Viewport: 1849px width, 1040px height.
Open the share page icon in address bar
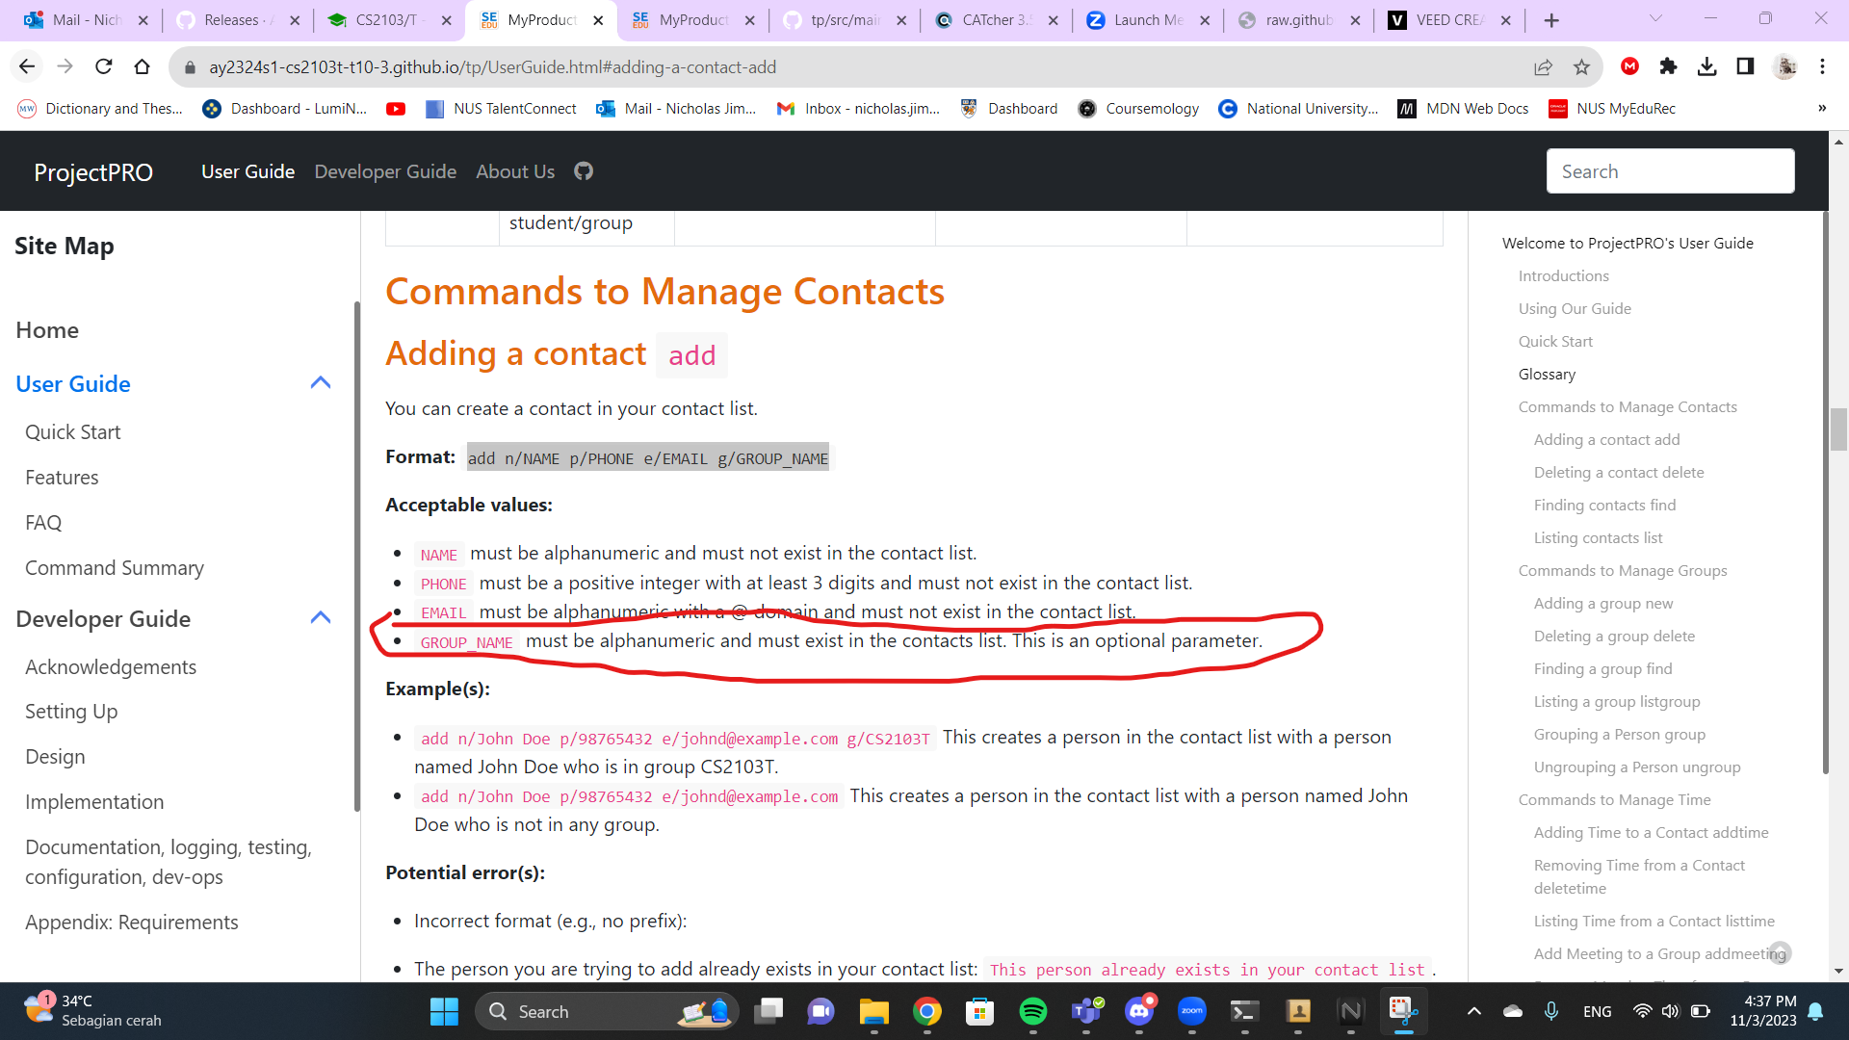[1543, 66]
